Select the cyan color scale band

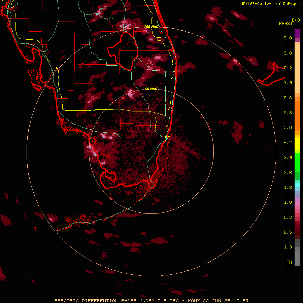coord(297,185)
